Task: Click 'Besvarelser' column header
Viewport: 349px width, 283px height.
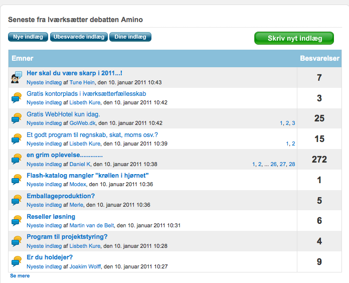Action: (x=319, y=58)
